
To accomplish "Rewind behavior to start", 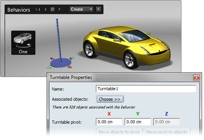I will pyautogui.click(x=38, y=9).
